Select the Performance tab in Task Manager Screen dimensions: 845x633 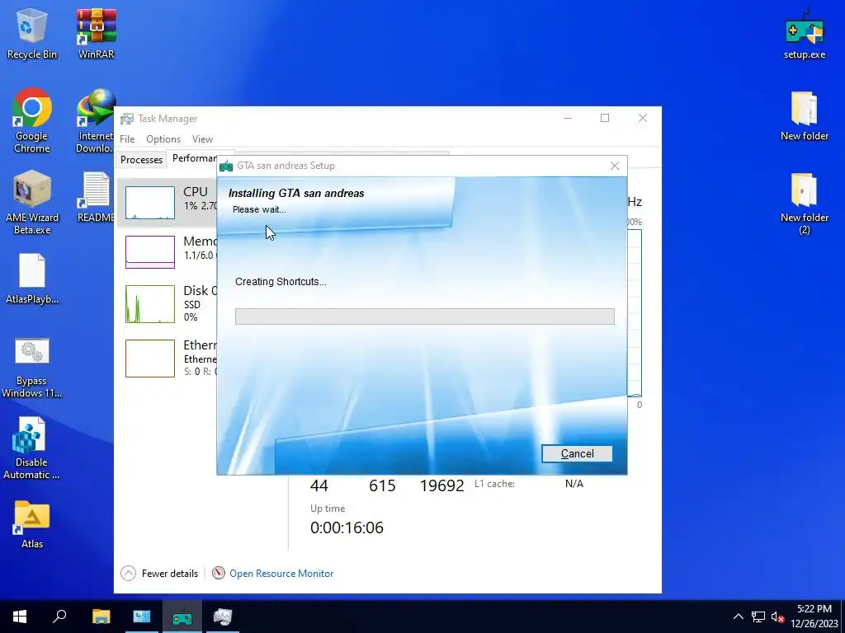194,158
